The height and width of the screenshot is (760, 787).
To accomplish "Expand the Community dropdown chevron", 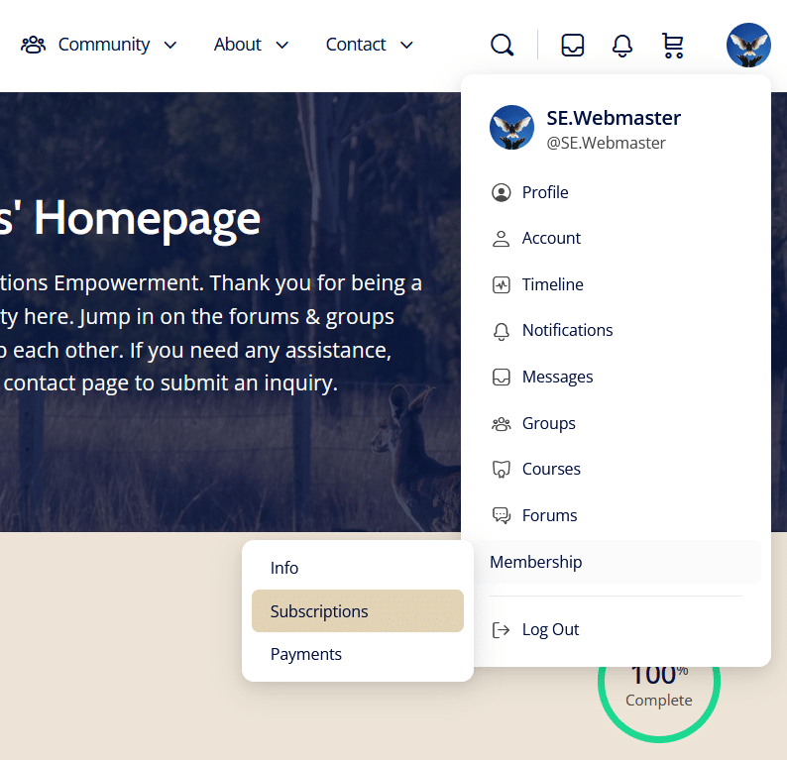I will pyautogui.click(x=170, y=45).
